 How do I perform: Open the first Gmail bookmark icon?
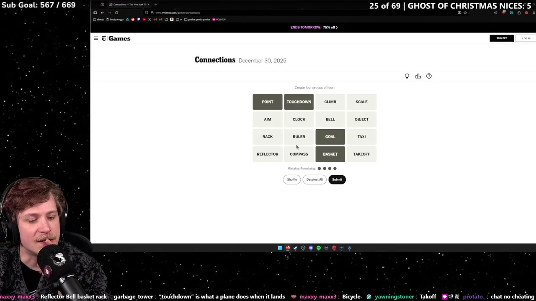(x=155, y=19)
